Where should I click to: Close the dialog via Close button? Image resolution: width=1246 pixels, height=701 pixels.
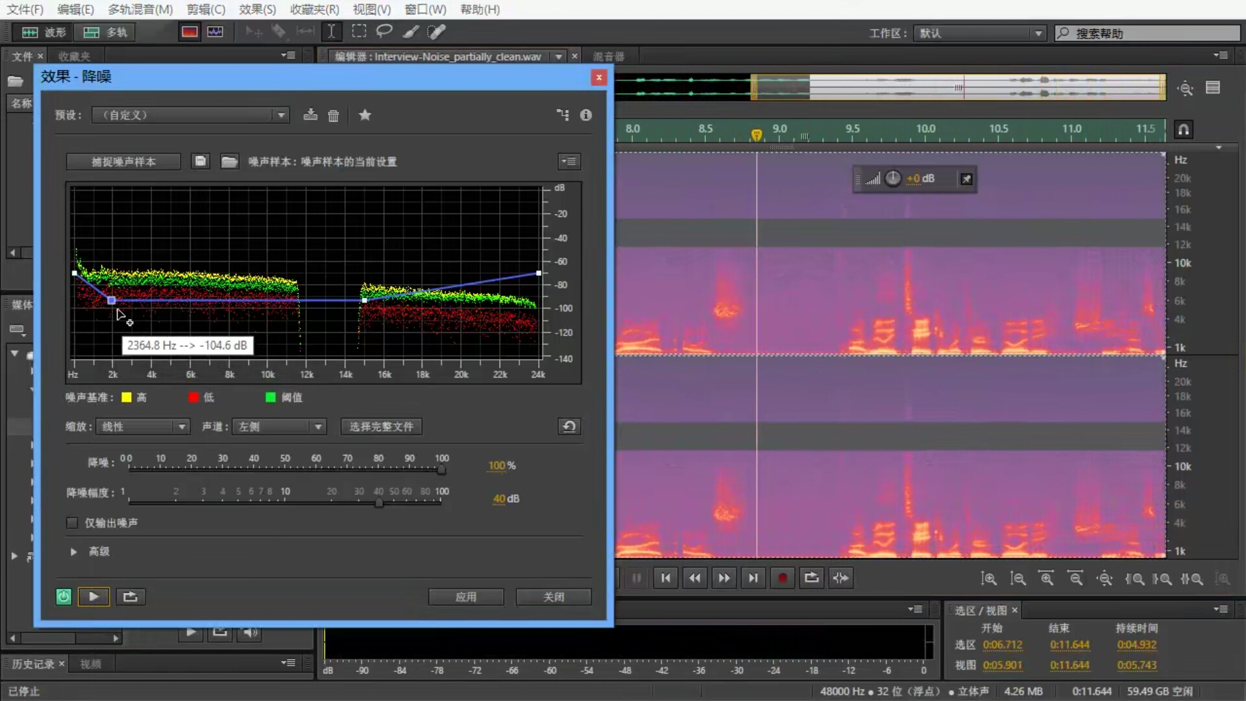point(554,596)
